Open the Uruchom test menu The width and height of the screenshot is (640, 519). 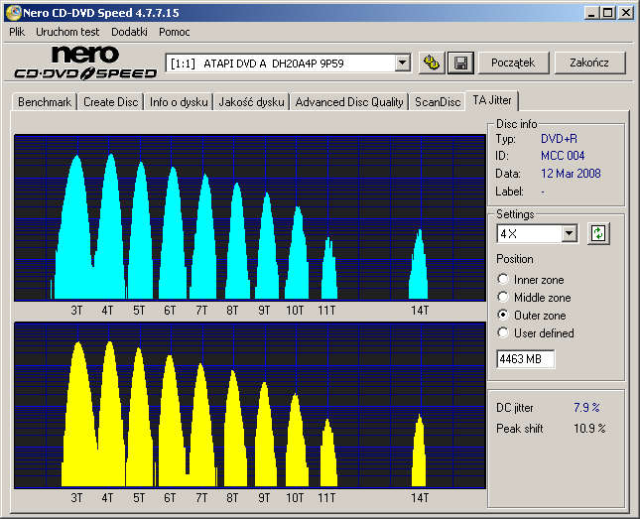(x=67, y=32)
